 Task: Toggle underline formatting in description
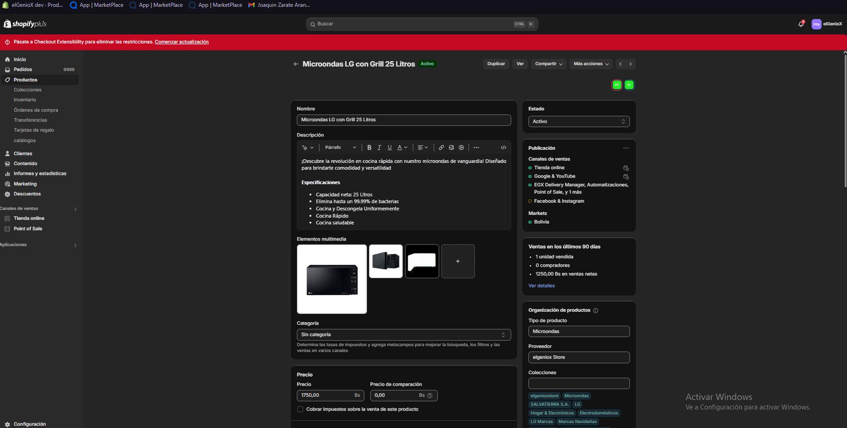(390, 147)
